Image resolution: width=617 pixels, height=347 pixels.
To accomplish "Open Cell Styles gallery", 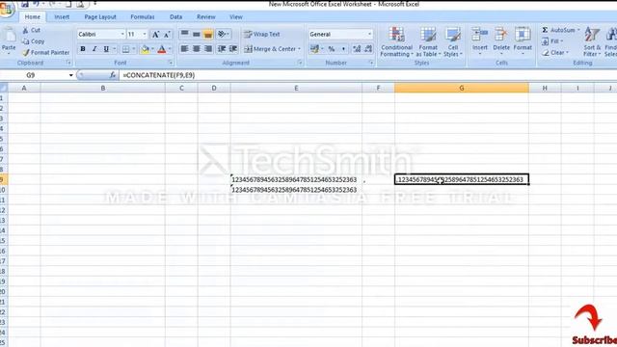I will [x=453, y=42].
